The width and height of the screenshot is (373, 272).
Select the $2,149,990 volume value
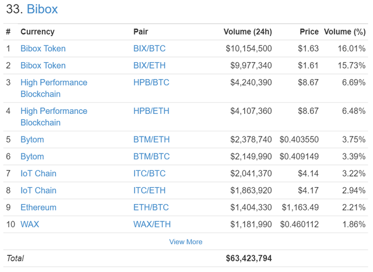coord(251,156)
